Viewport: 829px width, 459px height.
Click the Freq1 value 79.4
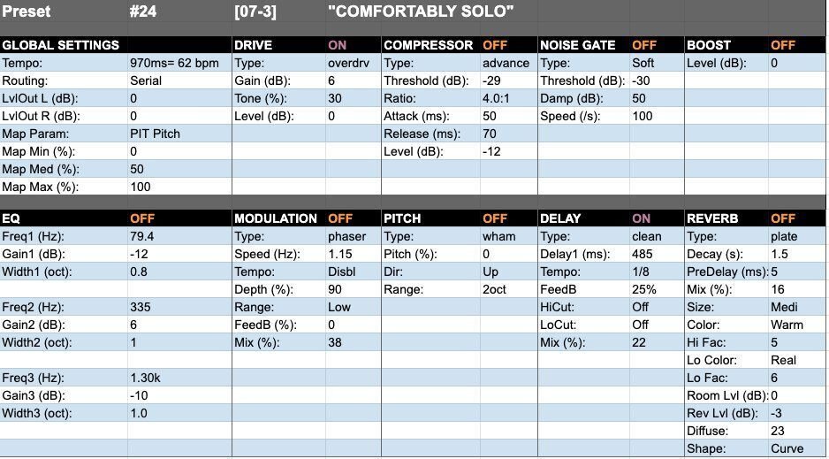tap(142, 236)
